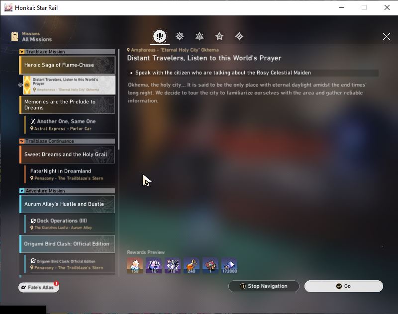
Task: Open Fate's Atlas
Action: [x=39, y=287]
